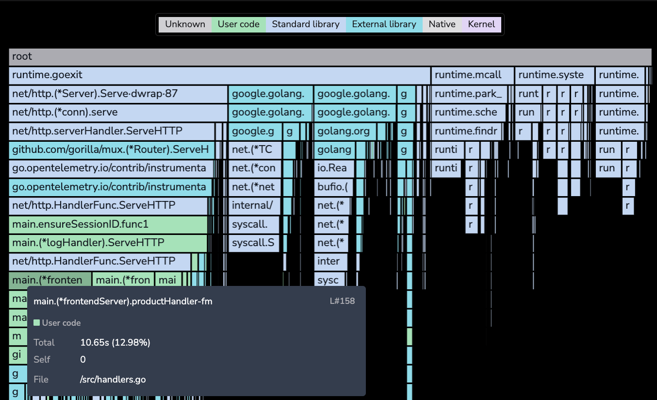Select the runtime.goexit frame

tap(219, 75)
